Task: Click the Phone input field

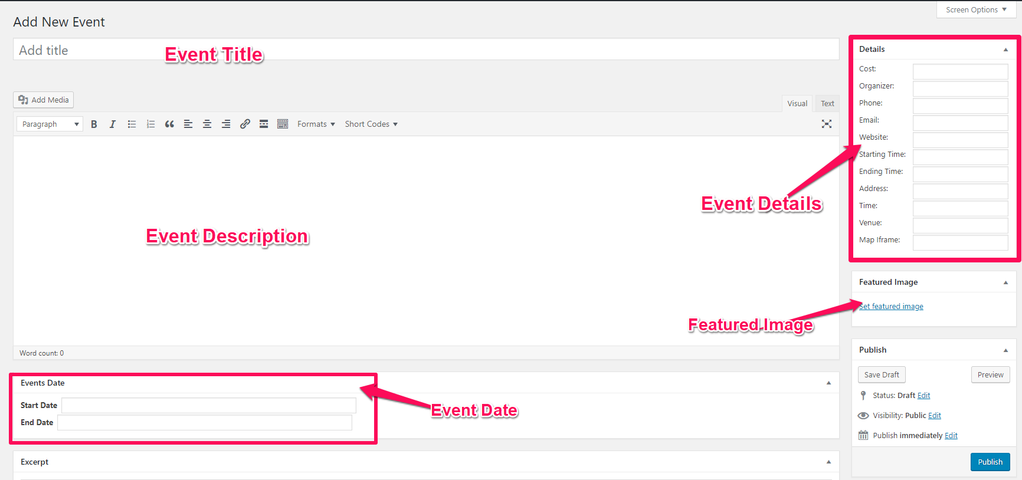Action: click(960, 106)
